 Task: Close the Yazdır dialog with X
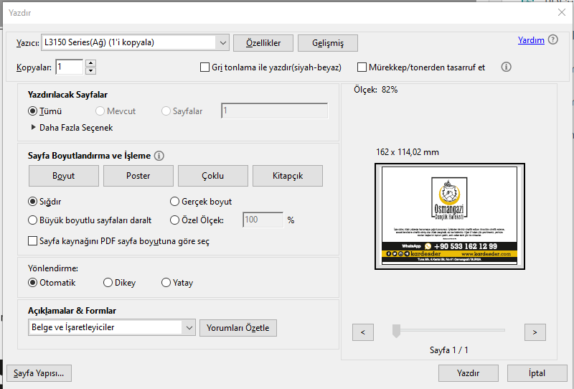point(562,12)
